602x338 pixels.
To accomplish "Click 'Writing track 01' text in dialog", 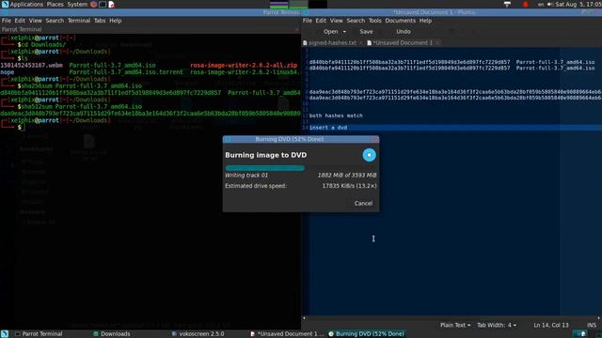I will click(246, 176).
